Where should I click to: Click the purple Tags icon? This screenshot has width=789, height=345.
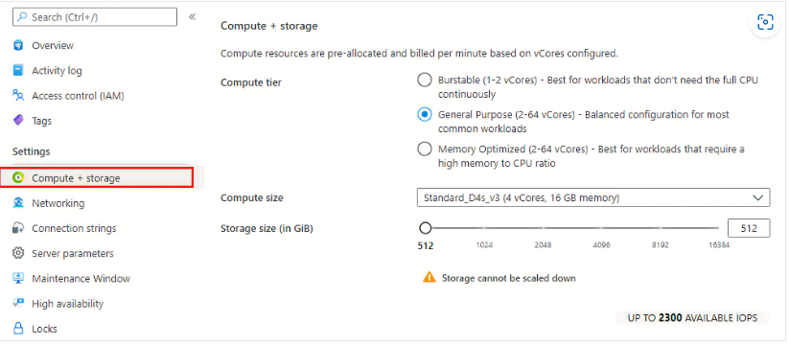tap(18, 121)
